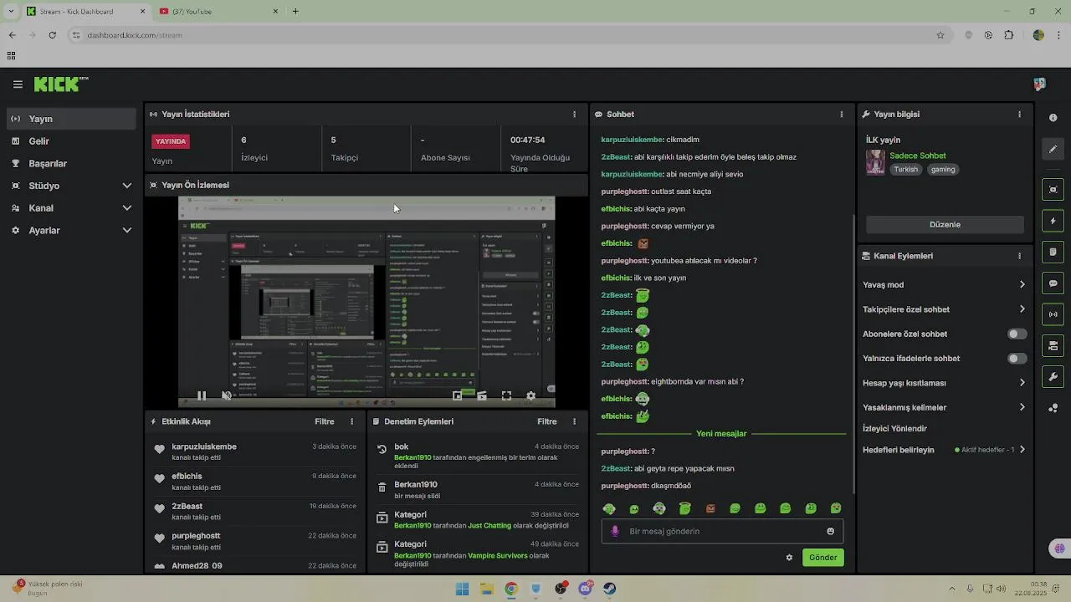Toggle the channel actions widget icon in sidebar
The height and width of the screenshot is (602, 1071).
coord(1053,345)
